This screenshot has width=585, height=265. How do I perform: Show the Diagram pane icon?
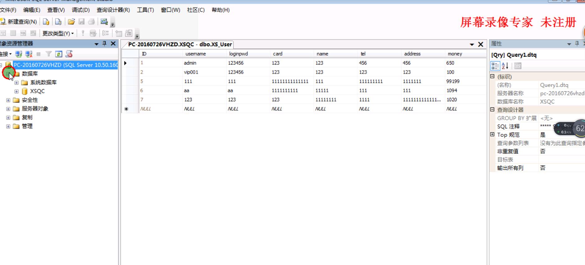point(3,33)
